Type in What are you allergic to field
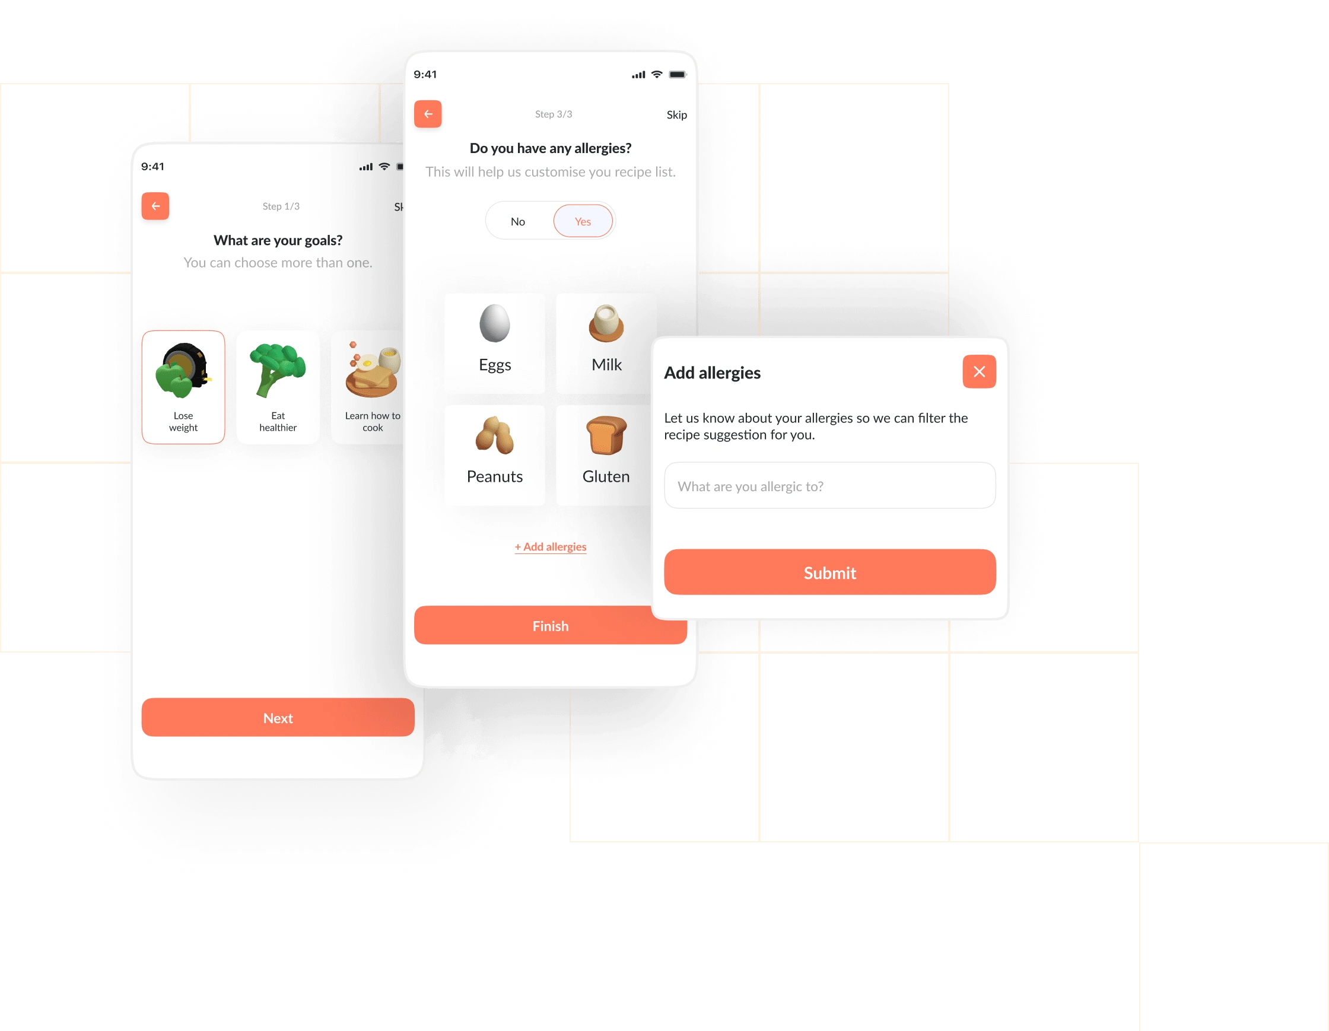1329x1031 pixels. 828,485
